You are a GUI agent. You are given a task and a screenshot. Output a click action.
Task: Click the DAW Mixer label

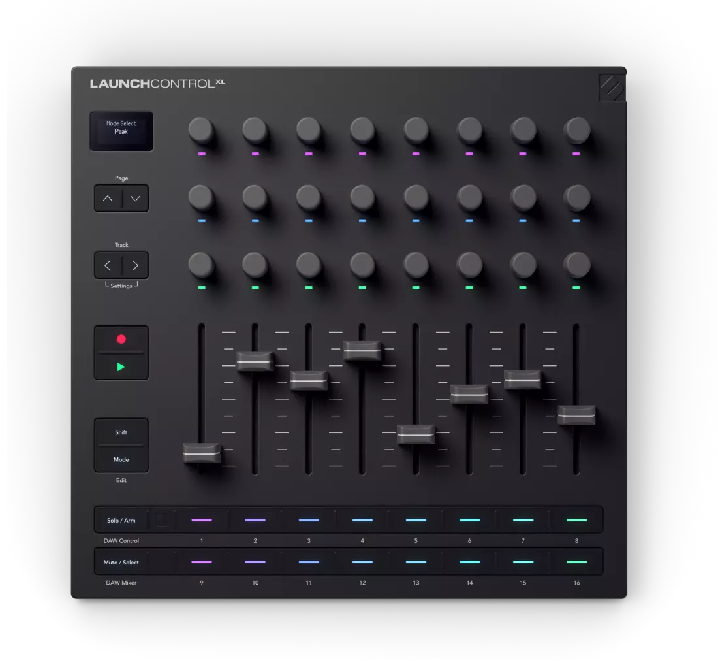coord(121,583)
